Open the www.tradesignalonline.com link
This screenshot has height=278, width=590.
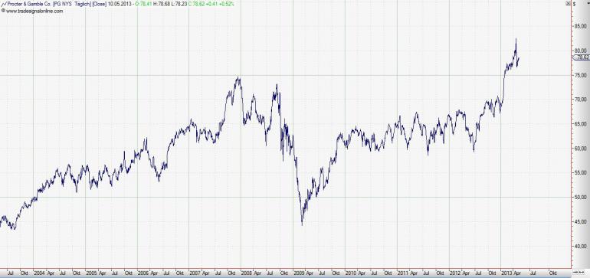point(34,11)
